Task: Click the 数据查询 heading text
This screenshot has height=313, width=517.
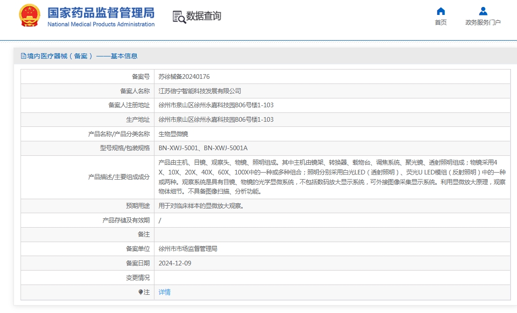Action: (x=203, y=16)
